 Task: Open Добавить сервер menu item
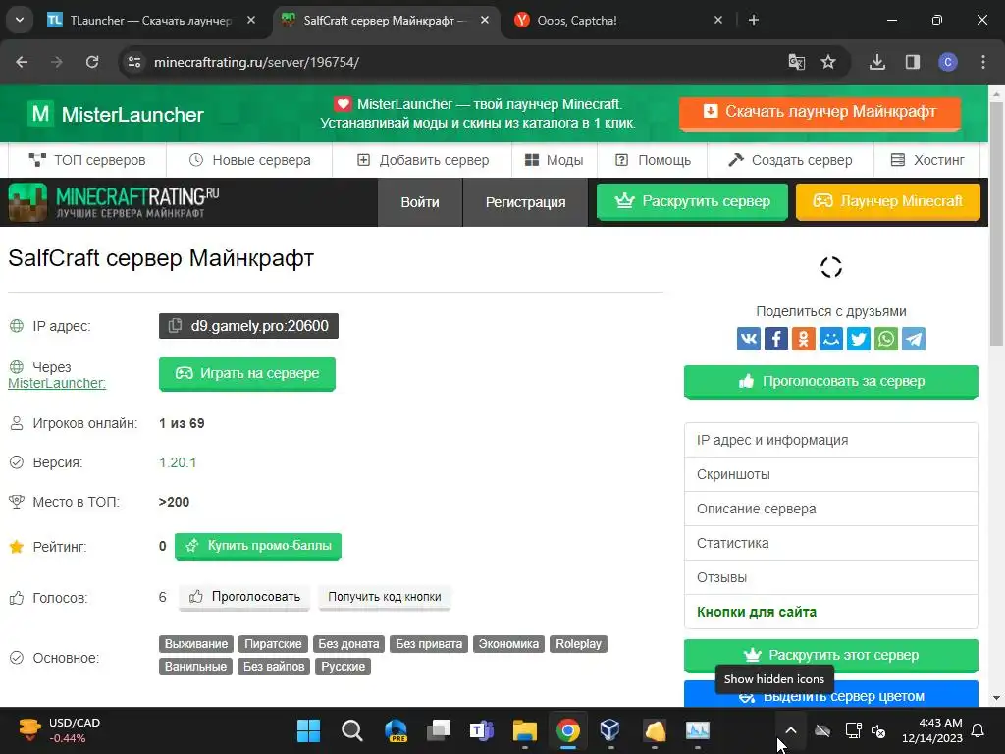point(422,160)
